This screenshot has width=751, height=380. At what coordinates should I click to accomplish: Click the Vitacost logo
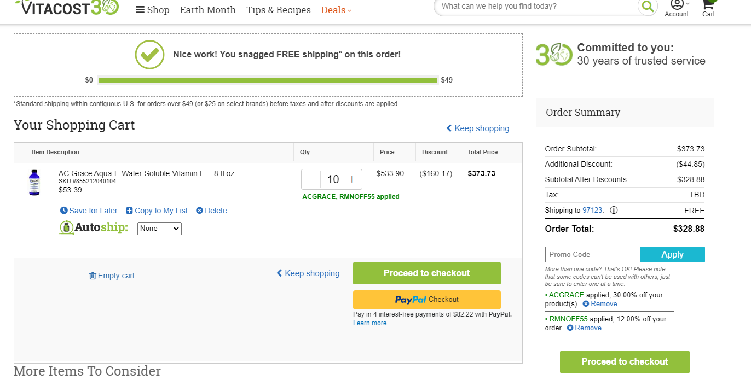pyautogui.click(x=67, y=7)
